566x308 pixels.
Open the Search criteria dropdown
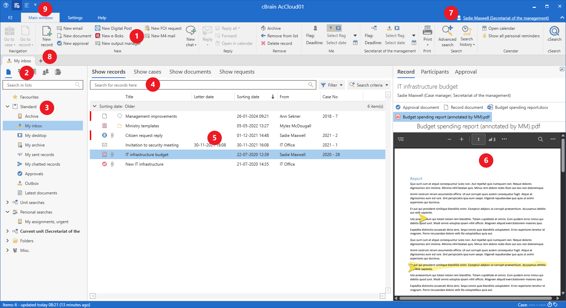pyautogui.click(x=369, y=85)
